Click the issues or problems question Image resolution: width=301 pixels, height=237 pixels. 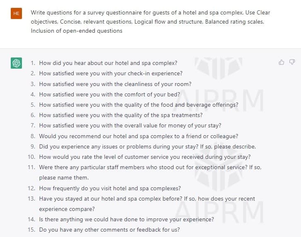click(147, 146)
